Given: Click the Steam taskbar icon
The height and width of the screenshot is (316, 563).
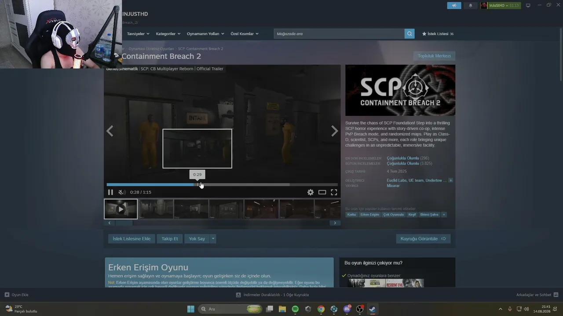Looking at the screenshot, I should coord(373,309).
